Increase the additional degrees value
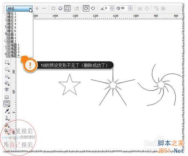The width and height of the screenshot is (188, 156). pos(130,7)
